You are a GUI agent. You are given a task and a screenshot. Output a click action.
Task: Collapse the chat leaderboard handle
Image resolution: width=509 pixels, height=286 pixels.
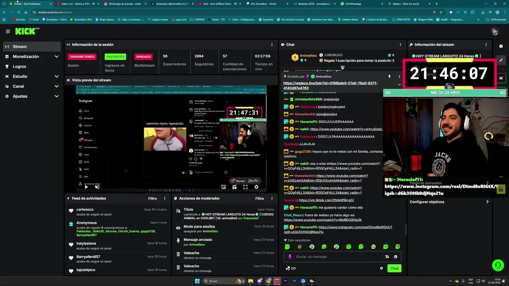click(342, 68)
